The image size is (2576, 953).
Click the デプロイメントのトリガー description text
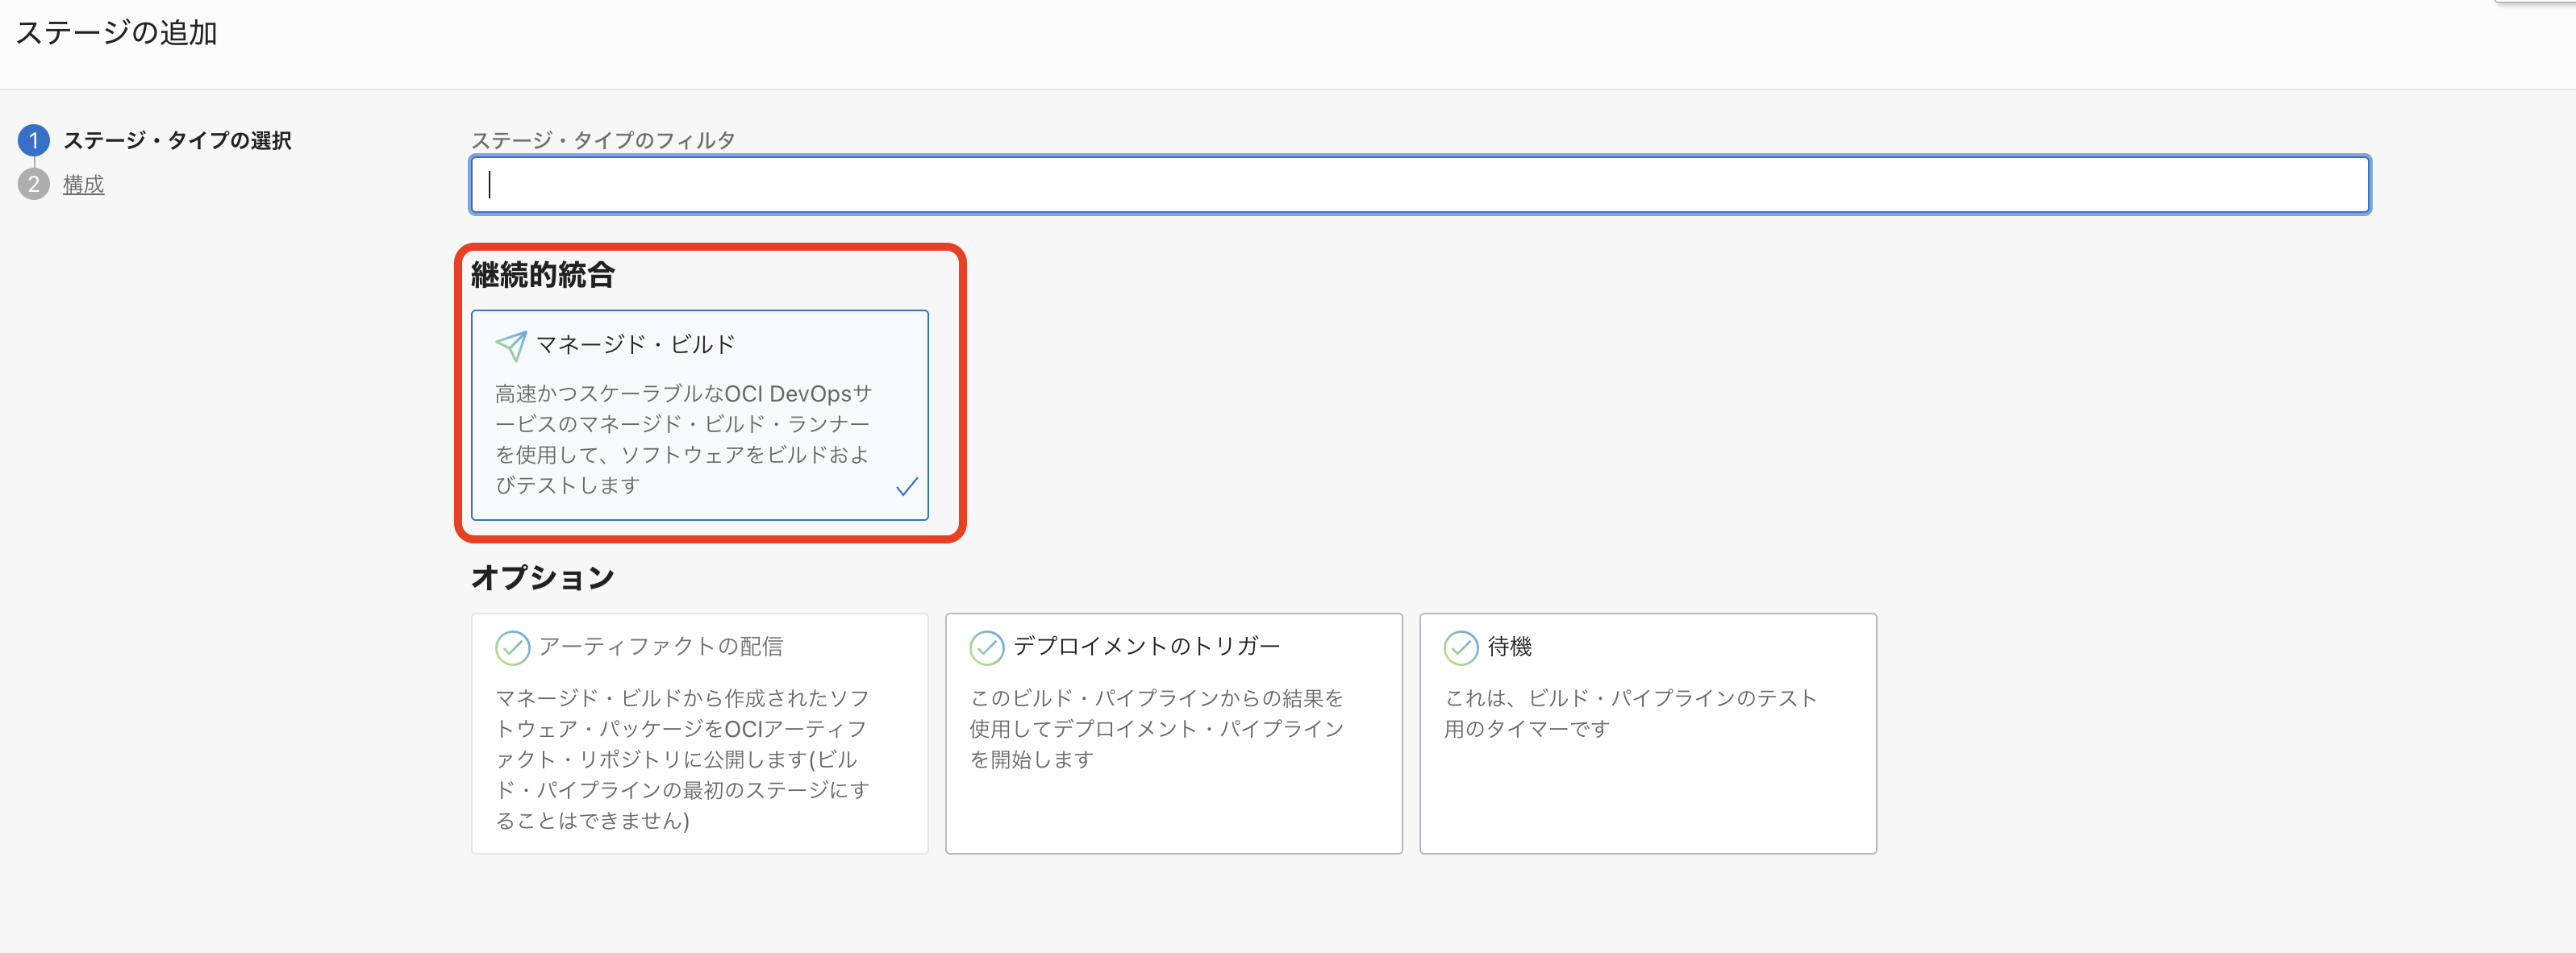pos(1156,728)
